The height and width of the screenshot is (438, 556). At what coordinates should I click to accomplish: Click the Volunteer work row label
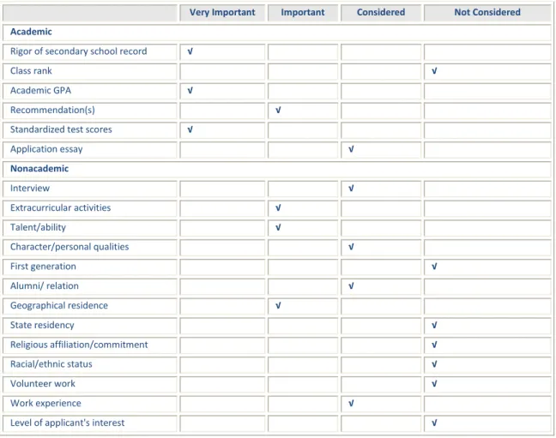43,384
